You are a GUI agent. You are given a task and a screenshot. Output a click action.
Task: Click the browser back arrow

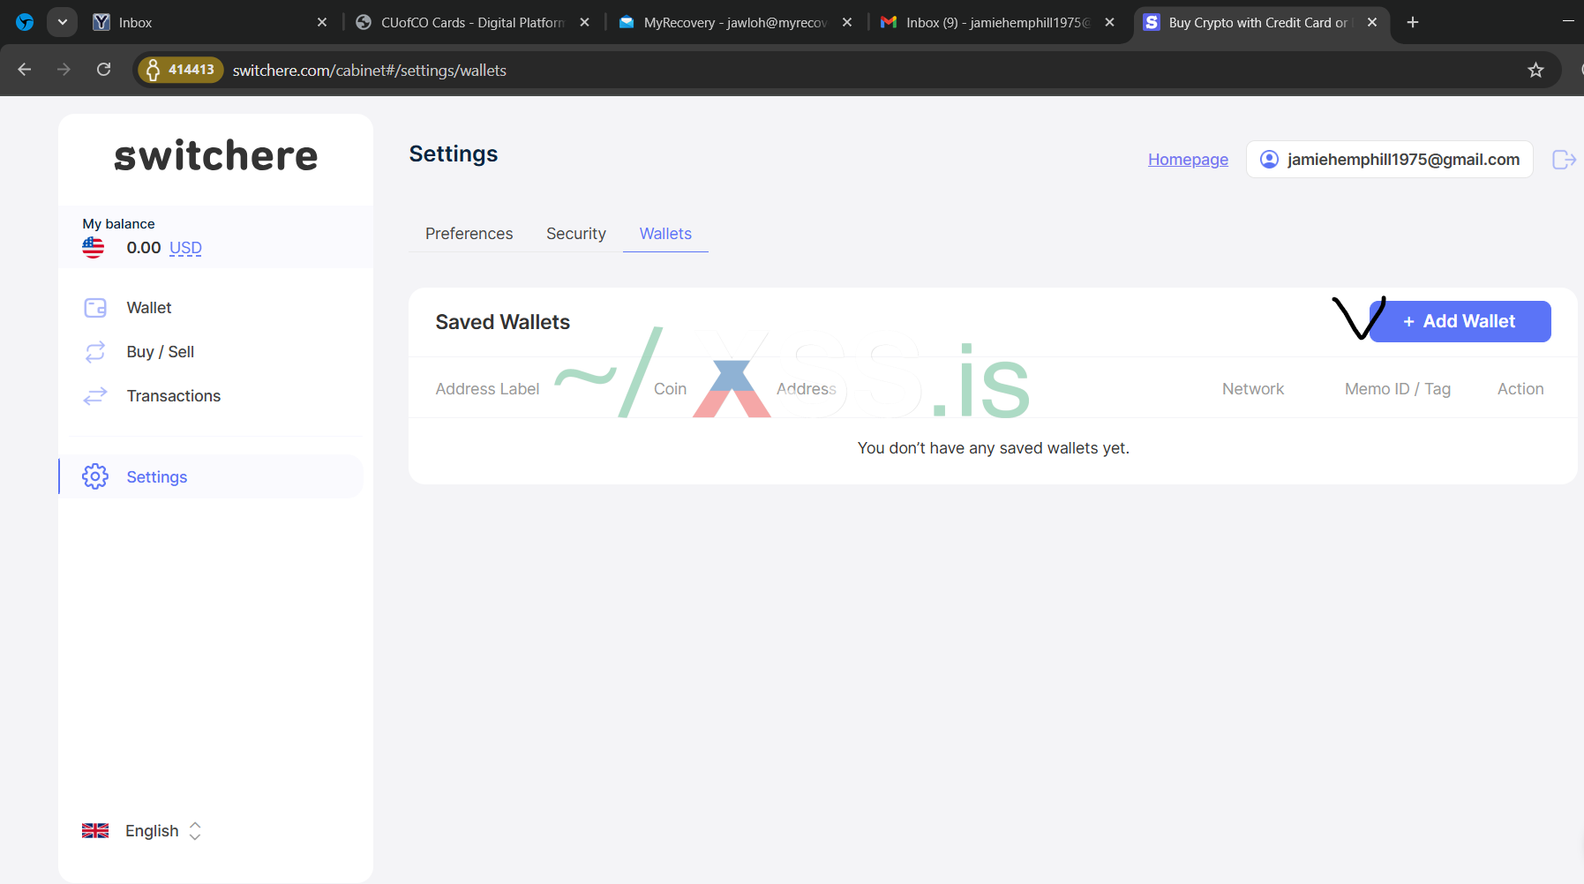point(25,70)
